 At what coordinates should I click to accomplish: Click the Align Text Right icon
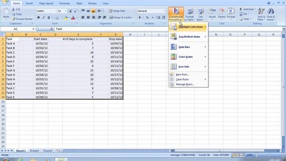(93, 17)
